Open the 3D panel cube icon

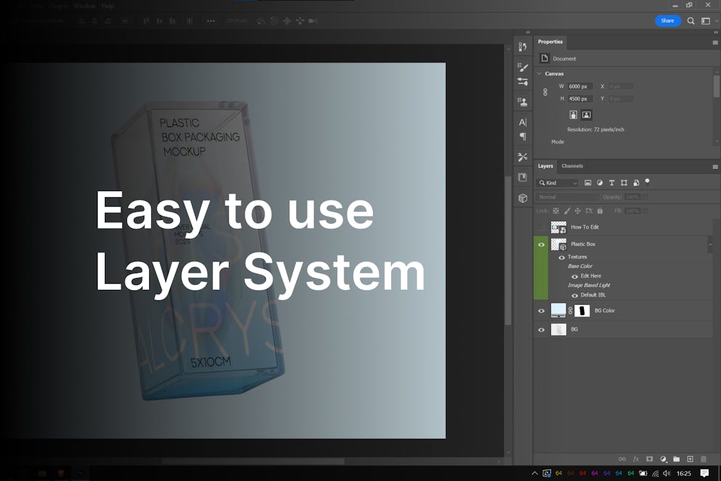(522, 198)
